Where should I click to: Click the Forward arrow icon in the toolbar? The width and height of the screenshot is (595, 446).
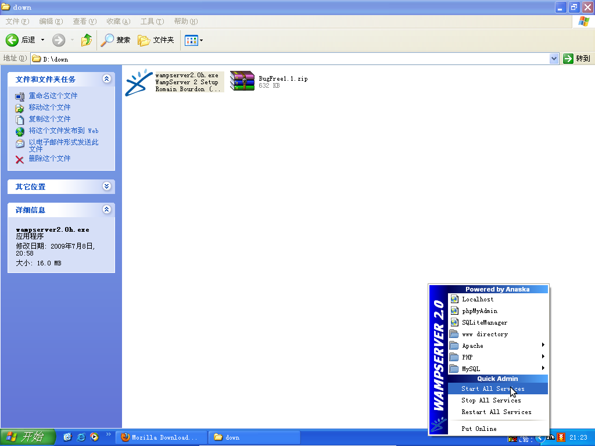(59, 40)
